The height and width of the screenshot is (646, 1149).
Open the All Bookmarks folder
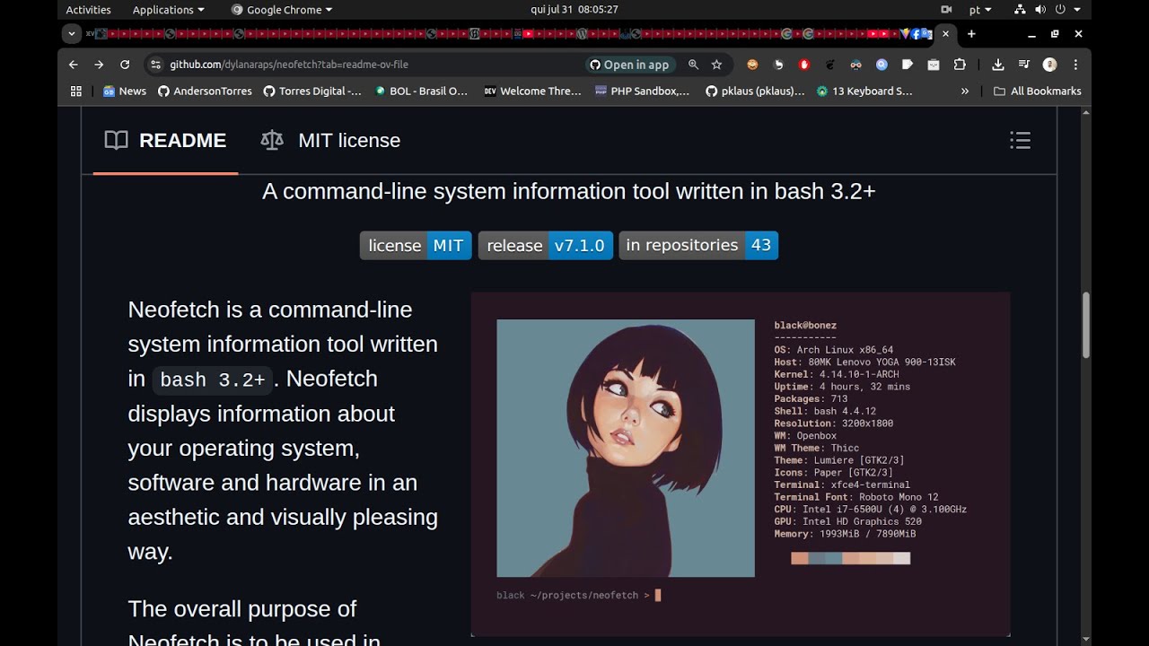pos(1037,91)
